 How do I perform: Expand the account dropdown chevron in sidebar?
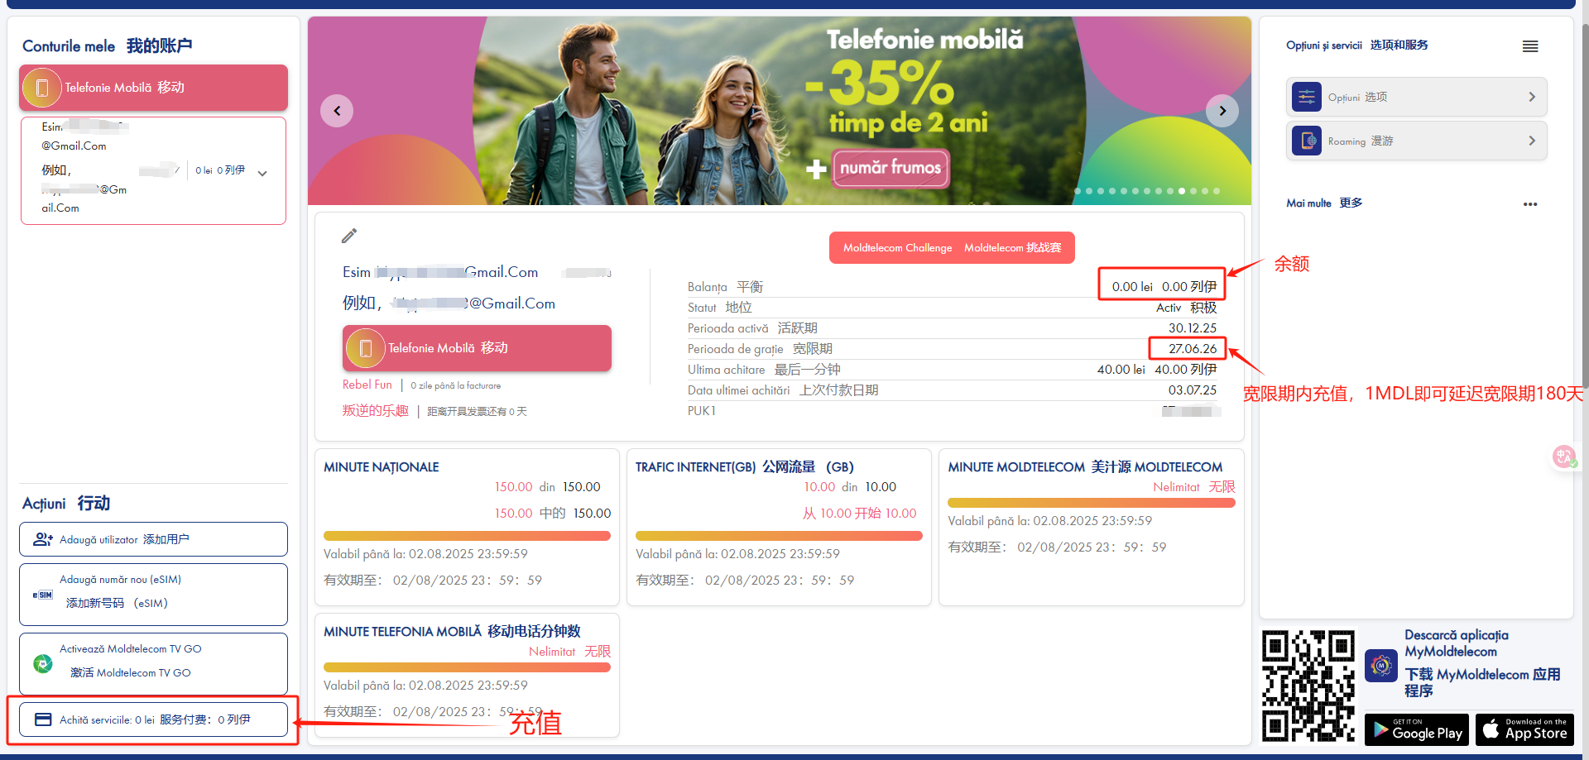point(262,174)
